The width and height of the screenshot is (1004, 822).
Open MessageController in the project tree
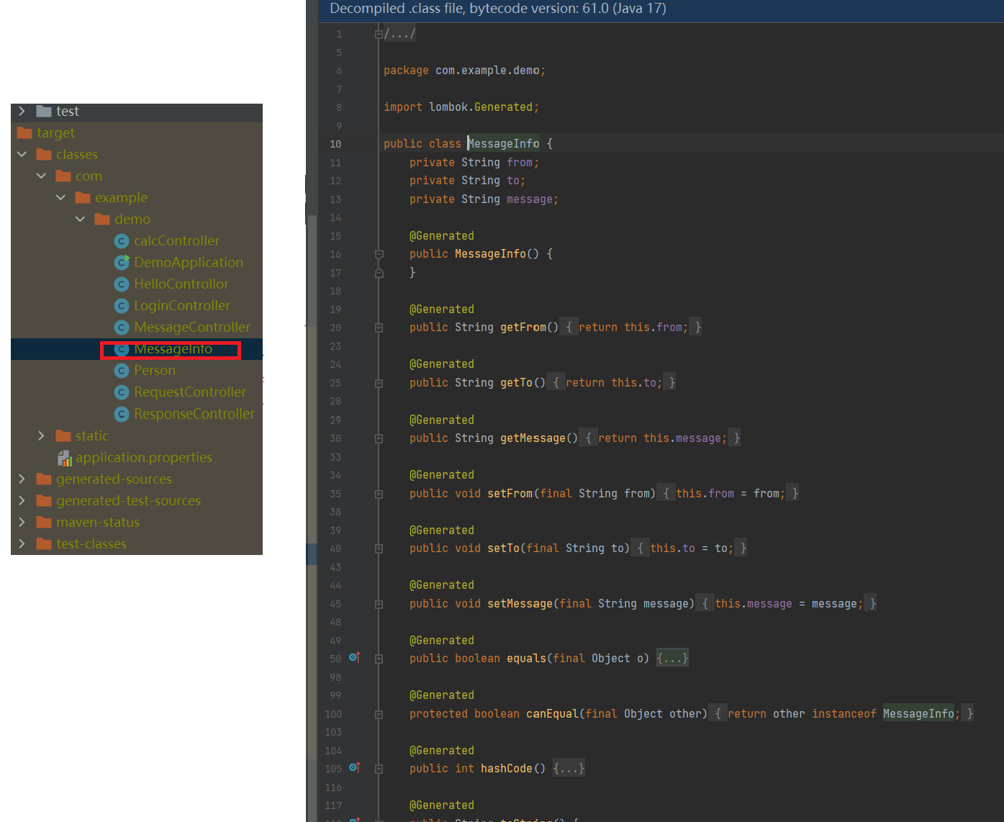tap(191, 328)
